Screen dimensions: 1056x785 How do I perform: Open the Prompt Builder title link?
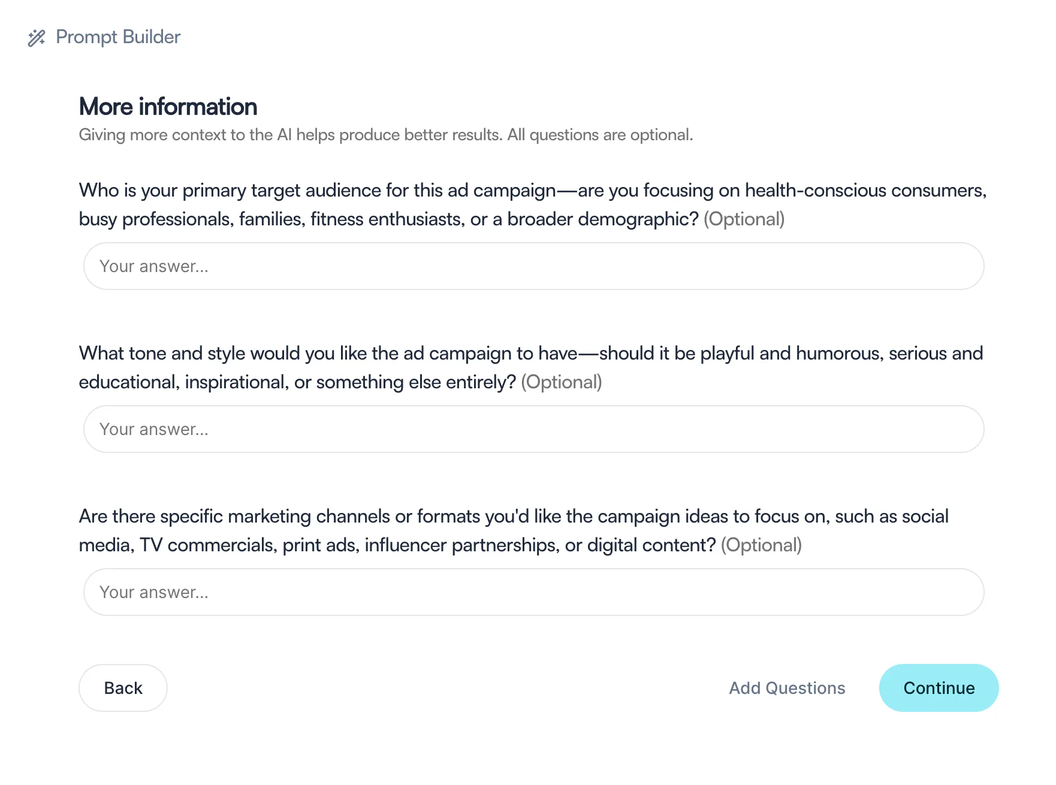(118, 37)
